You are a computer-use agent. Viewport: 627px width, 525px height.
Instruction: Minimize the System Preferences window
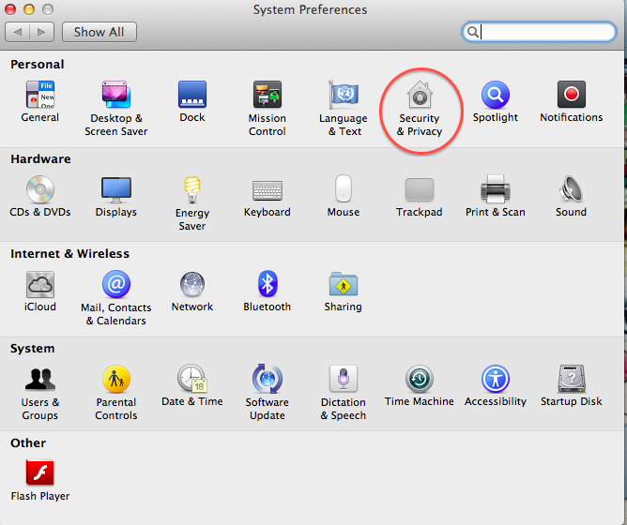29,8
